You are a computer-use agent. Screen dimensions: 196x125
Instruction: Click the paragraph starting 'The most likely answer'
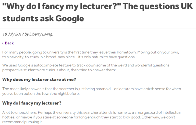[x=92, y=91]
